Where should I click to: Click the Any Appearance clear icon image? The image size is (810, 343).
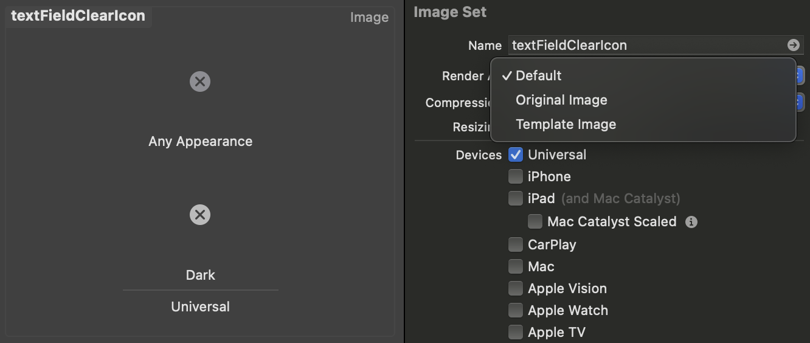pyautogui.click(x=200, y=81)
